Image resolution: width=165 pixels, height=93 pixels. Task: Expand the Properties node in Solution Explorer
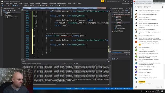click(114, 18)
